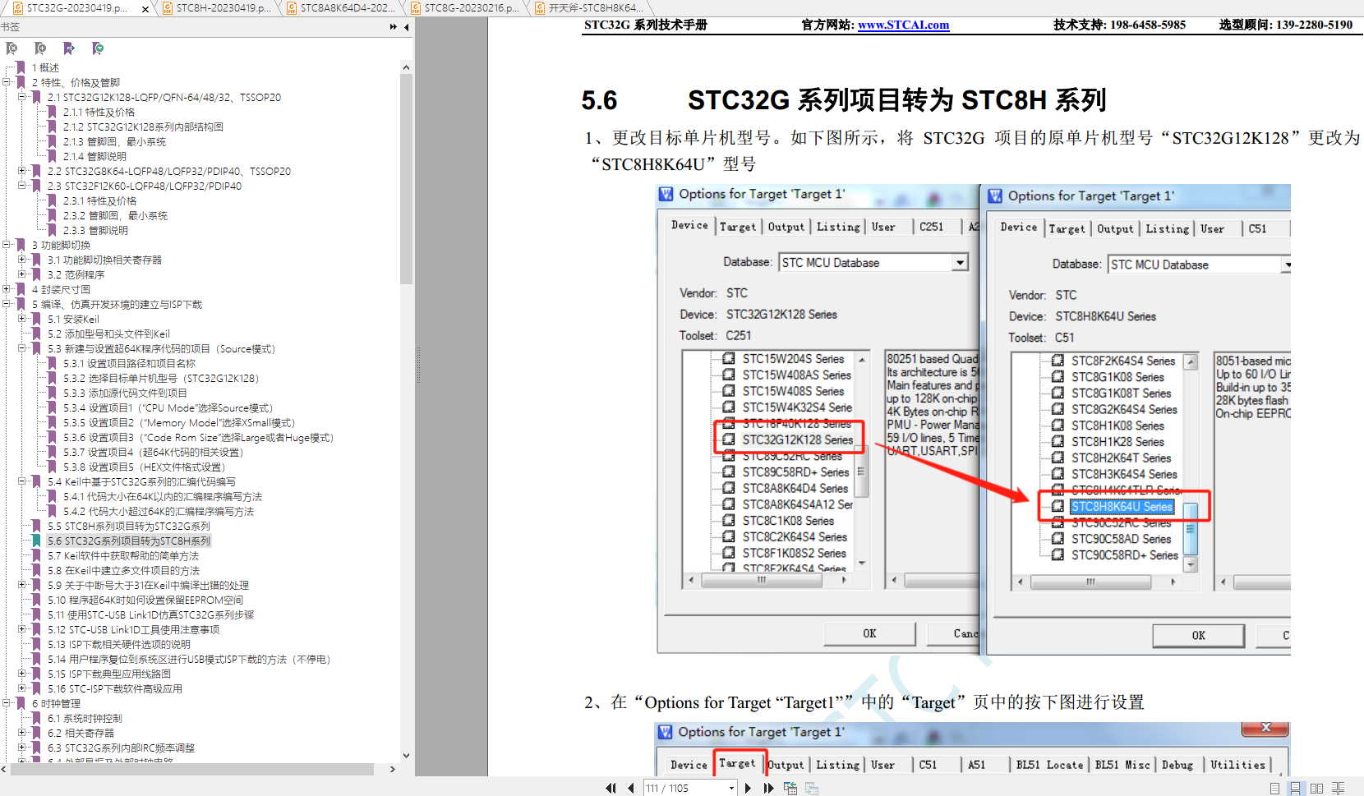
Task: Open bookmark '5.2 添加型号和头文件到Keil'
Action: pos(108,334)
